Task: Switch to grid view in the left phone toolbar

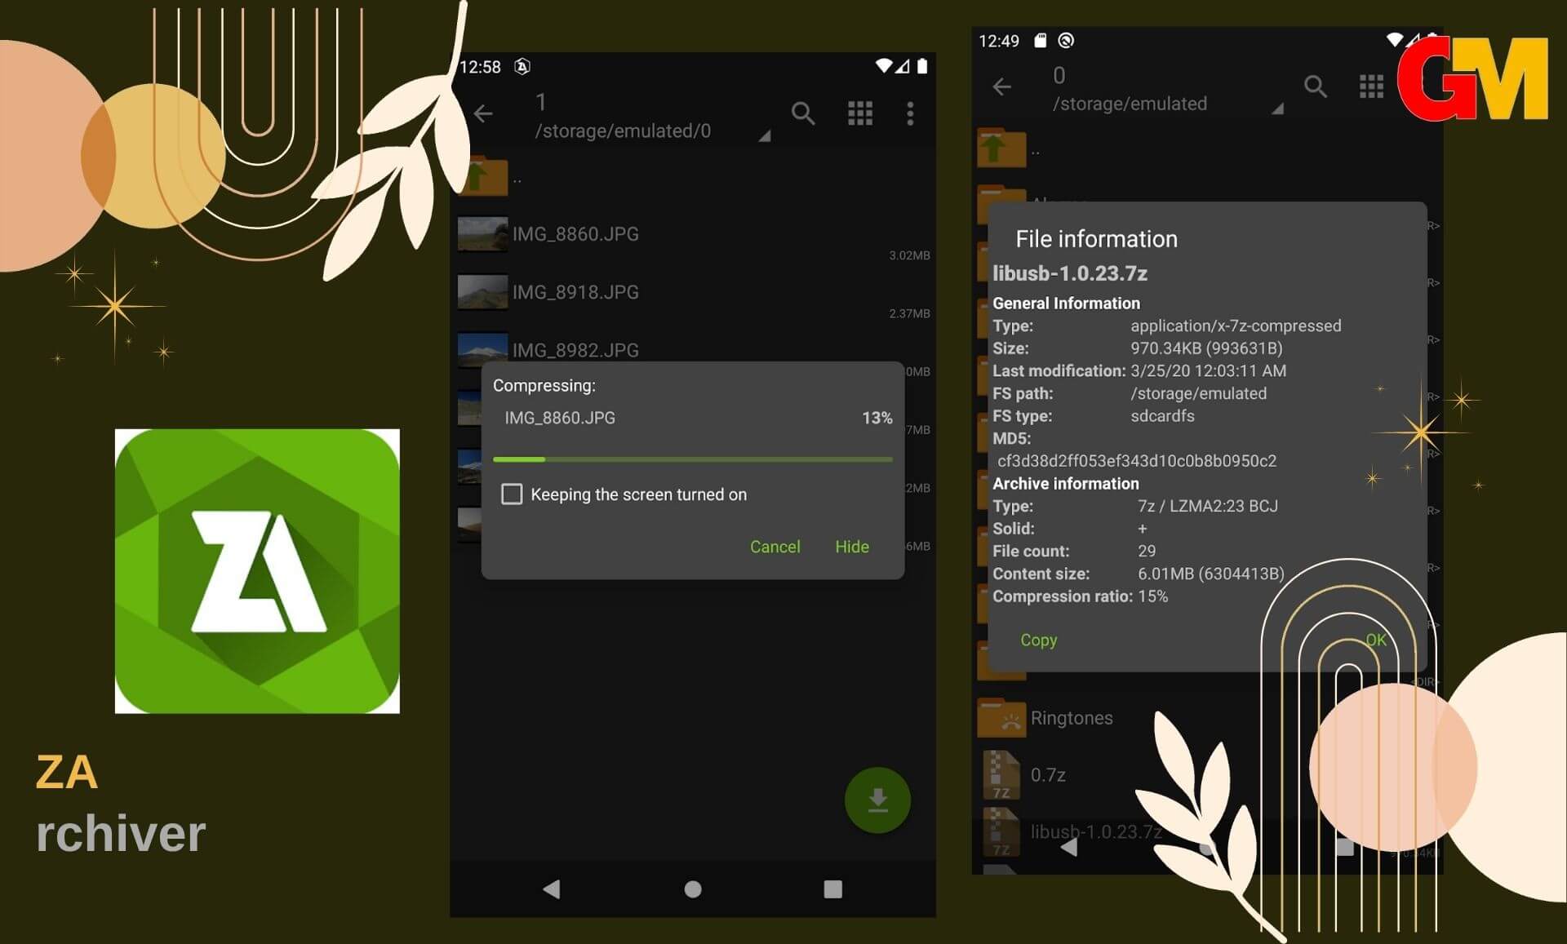Action: (x=860, y=113)
